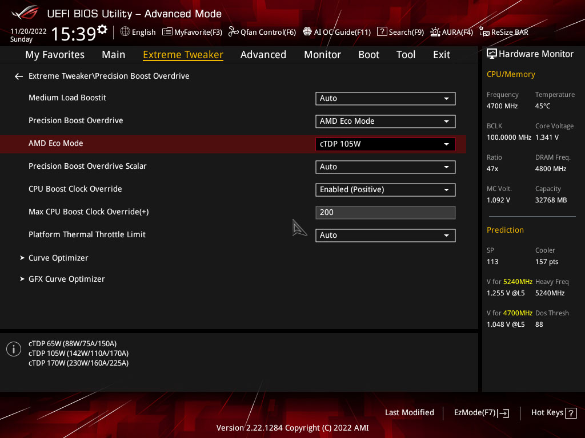Viewport: 585px width, 438px height.
Task: Open Search(F9) question mark icon
Action: [382, 32]
